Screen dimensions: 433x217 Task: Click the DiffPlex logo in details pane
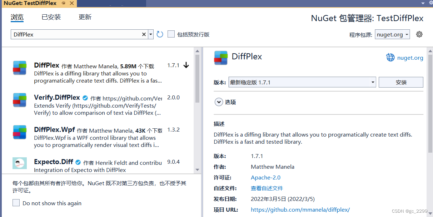[x=221, y=58]
